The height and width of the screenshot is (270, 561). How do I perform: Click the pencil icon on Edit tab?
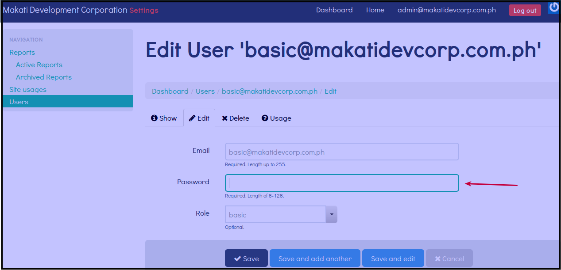pyautogui.click(x=192, y=118)
